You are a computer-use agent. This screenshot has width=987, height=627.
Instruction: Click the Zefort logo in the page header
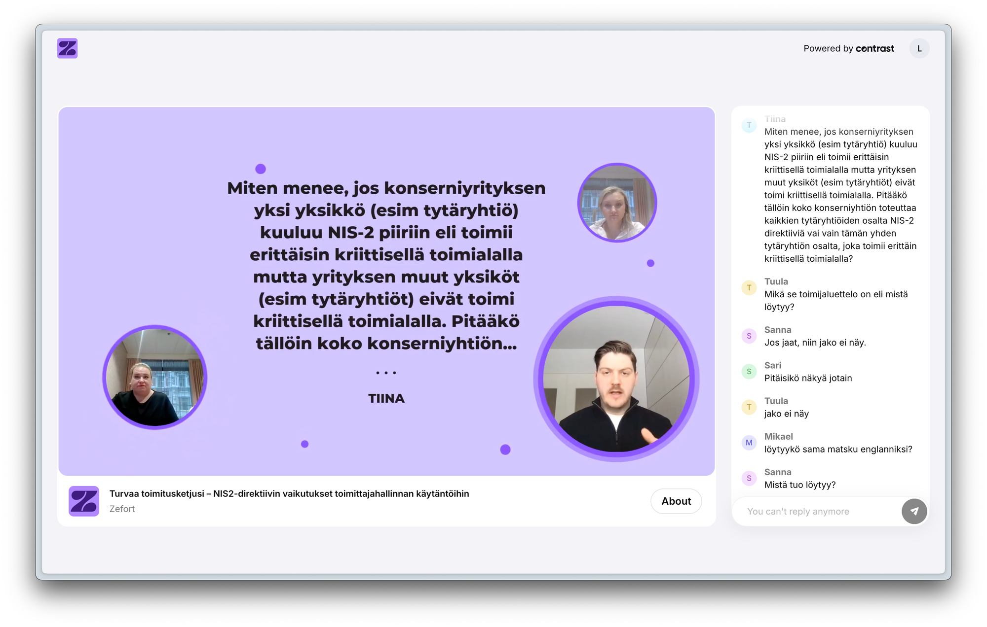coord(67,48)
